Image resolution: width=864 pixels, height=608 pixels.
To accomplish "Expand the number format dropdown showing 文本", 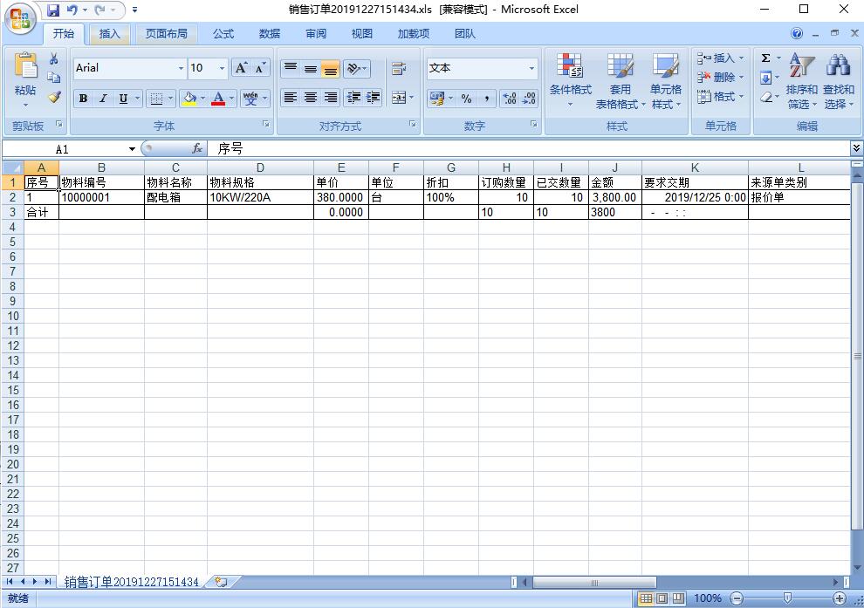I will coord(531,68).
